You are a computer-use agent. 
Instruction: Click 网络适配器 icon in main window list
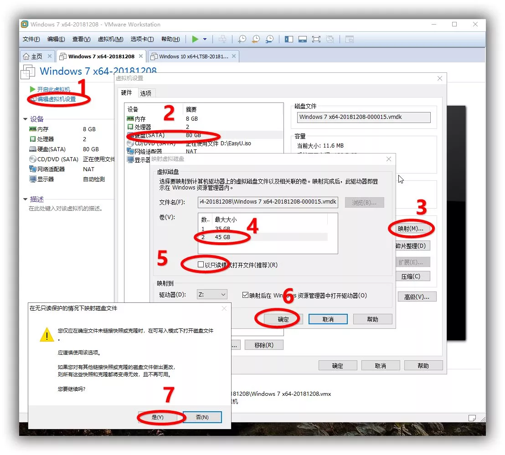pos(33,169)
